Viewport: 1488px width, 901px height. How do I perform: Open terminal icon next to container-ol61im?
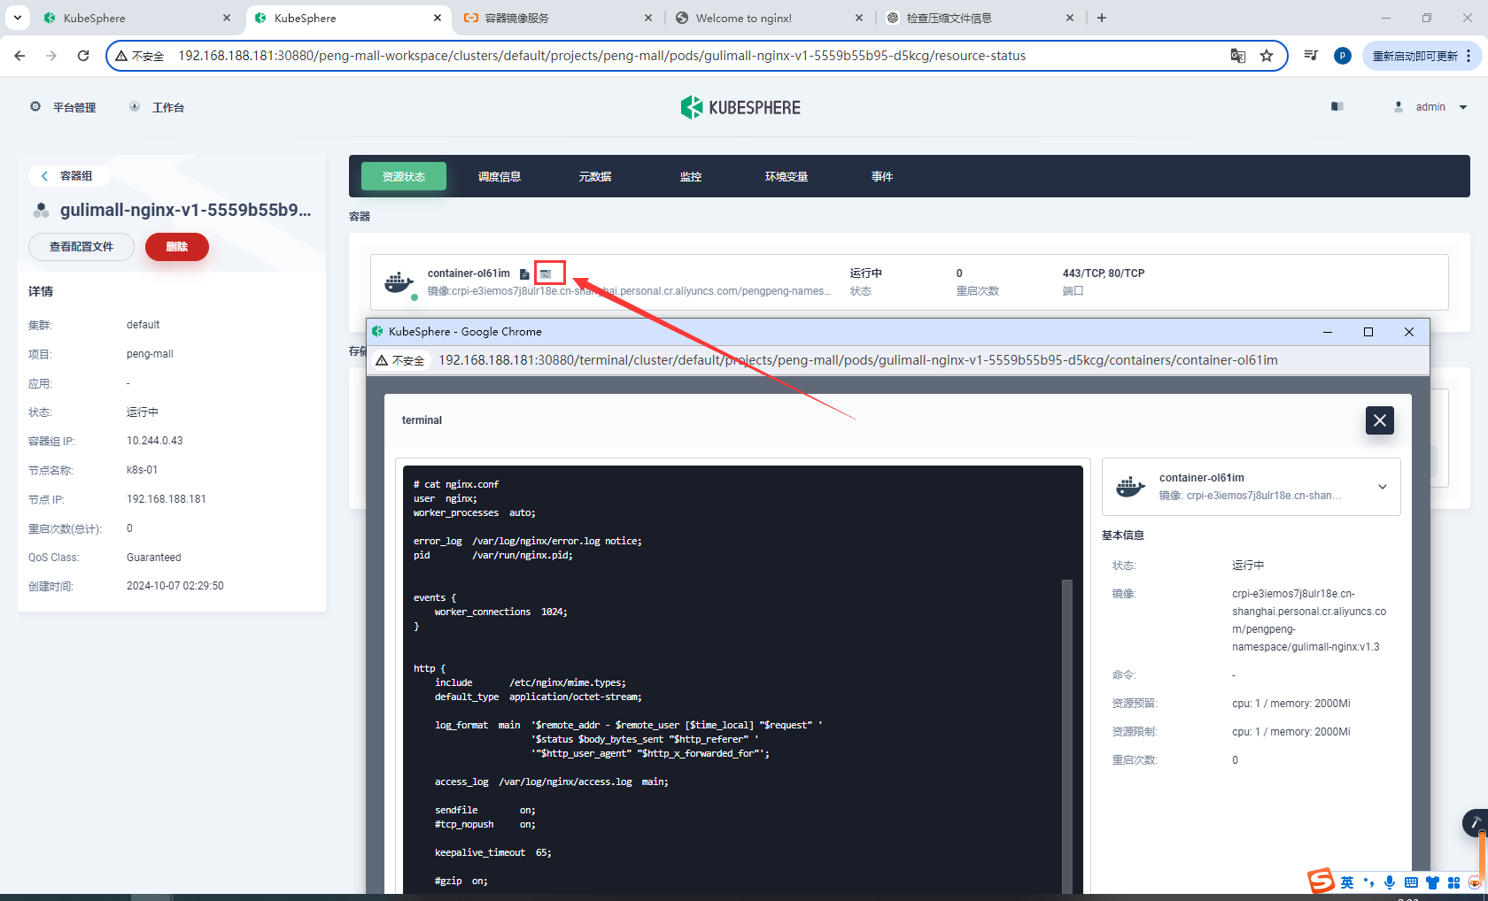click(x=546, y=274)
